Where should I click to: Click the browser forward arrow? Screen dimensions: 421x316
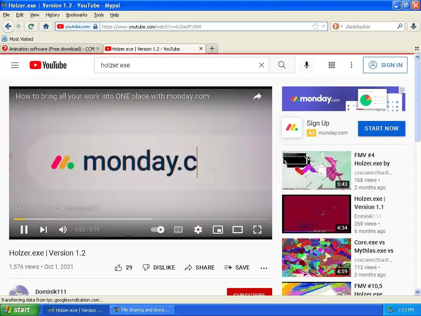19,26
